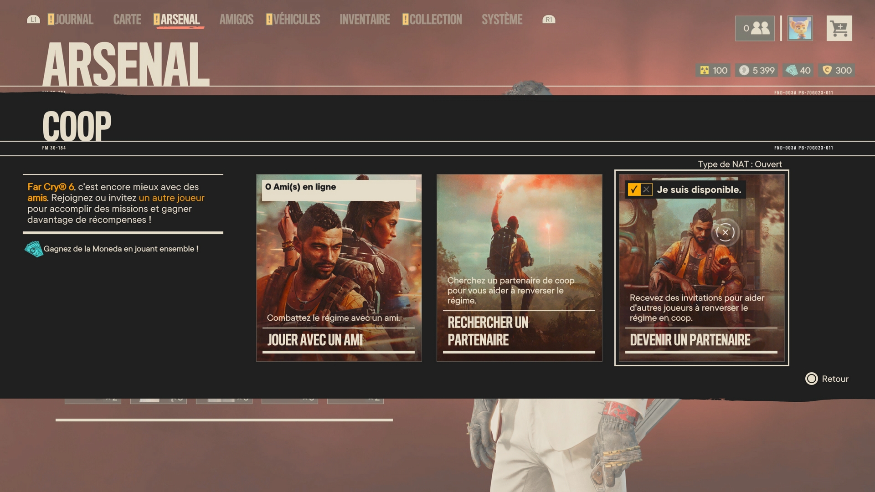Click the Type de NAT : Ouvert text
Image resolution: width=875 pixels, height=492 pixels.
click(740, 164)
